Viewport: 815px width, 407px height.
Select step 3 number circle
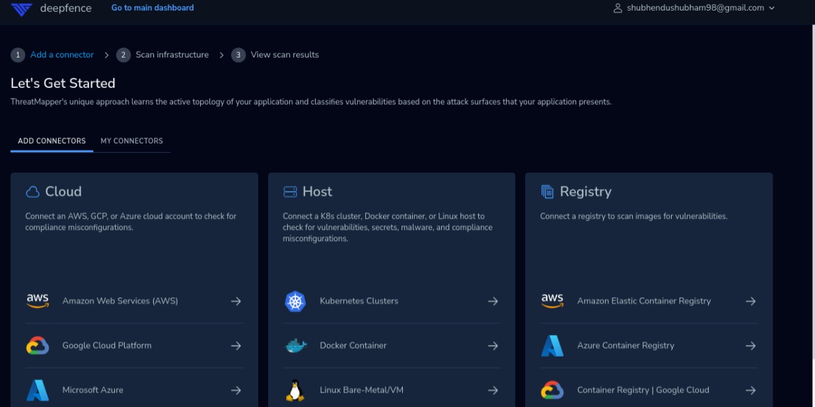[238, 55]
